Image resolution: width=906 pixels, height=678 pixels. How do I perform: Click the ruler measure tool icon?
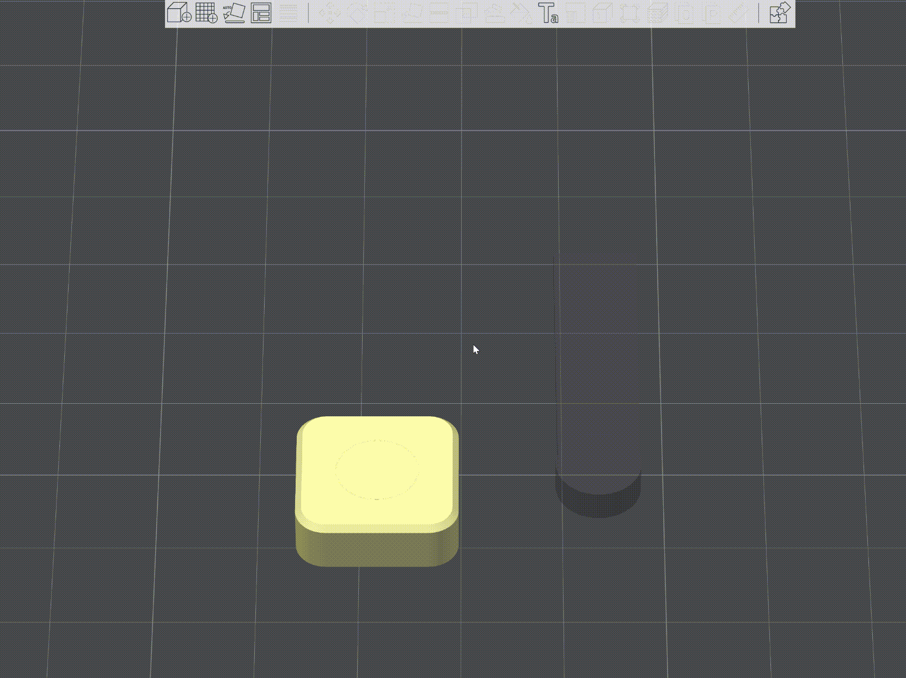click(x=739, y=13)
